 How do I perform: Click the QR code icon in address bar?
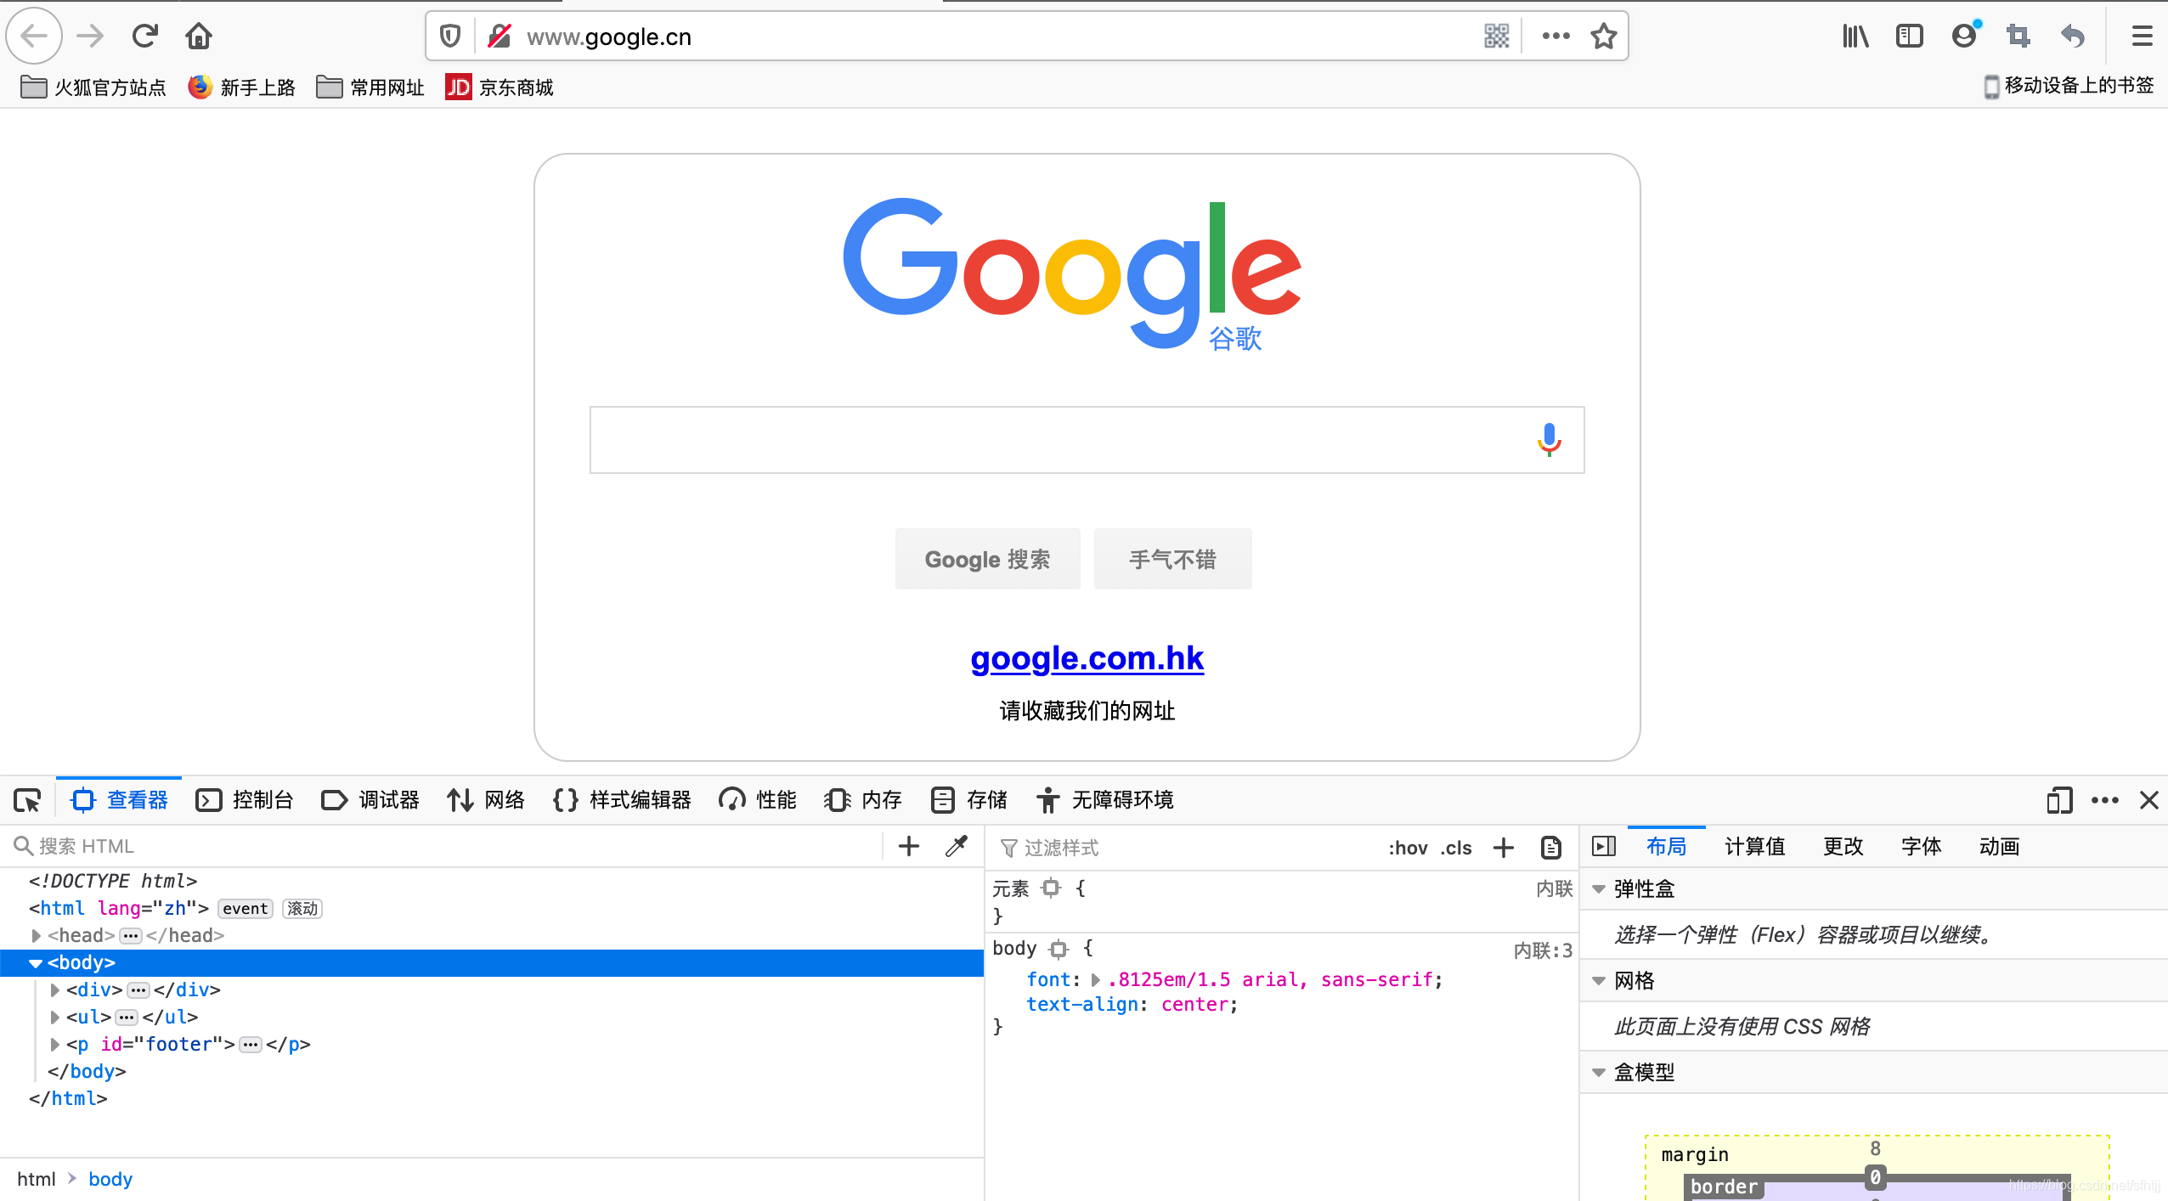click(x=1496, y=37)
